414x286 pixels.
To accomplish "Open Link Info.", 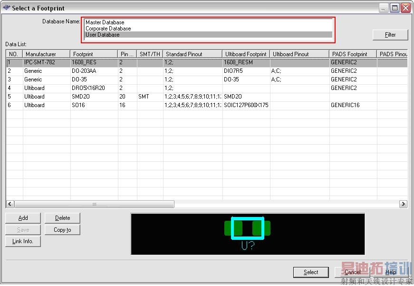I will point(23,241).
